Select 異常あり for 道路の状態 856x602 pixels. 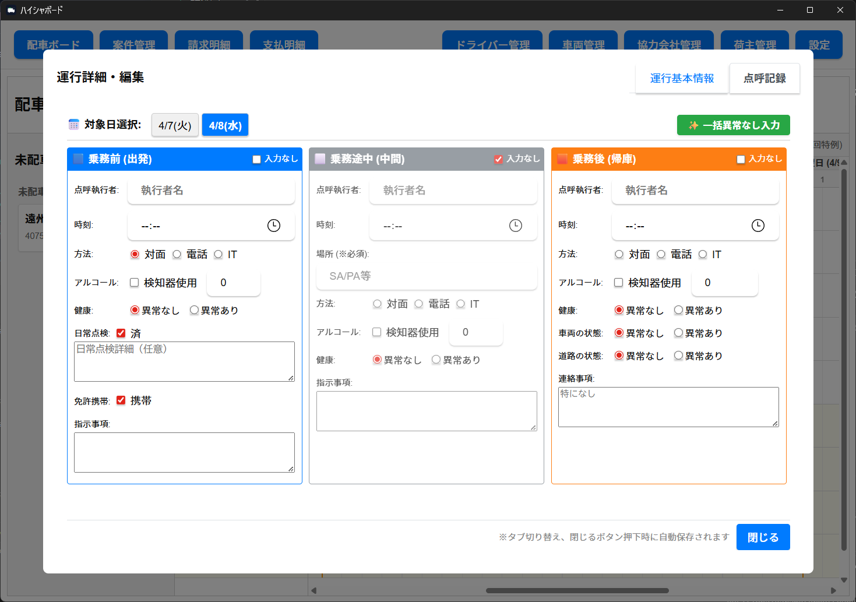(x=678, y=355)
